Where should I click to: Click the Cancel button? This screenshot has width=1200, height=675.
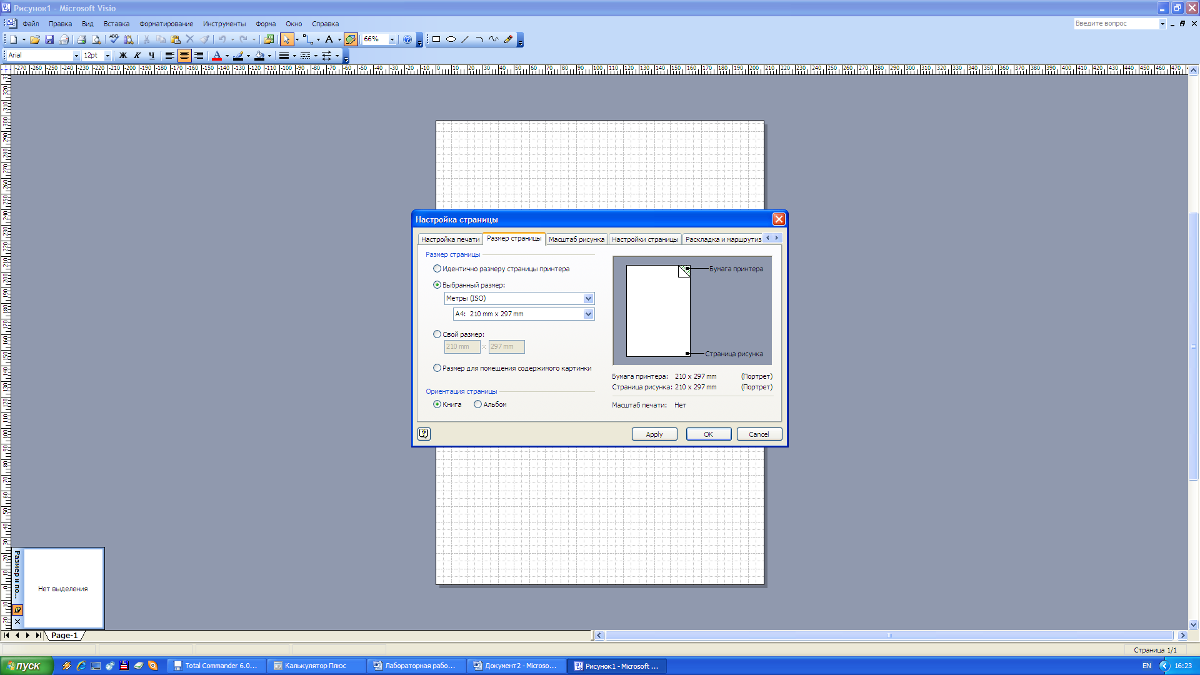759,434
